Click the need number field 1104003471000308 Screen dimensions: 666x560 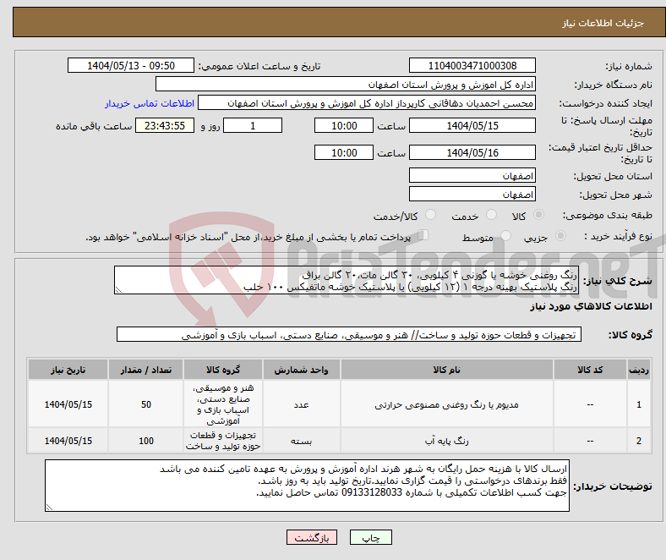472,66
